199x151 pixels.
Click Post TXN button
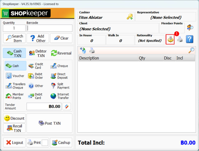click(50, 123)
